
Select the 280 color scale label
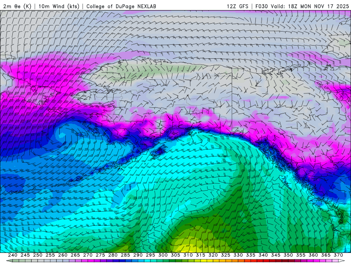click(x=113, y=255)
